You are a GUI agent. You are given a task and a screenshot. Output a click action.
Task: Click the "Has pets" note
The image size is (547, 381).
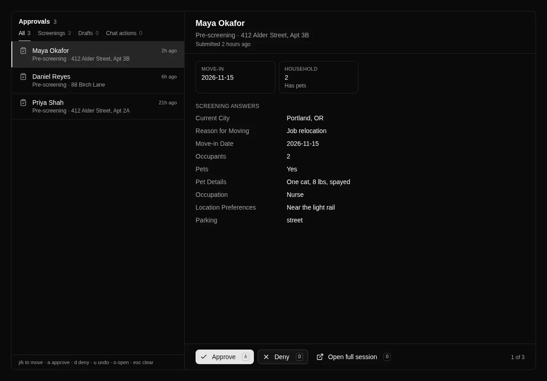295,86
